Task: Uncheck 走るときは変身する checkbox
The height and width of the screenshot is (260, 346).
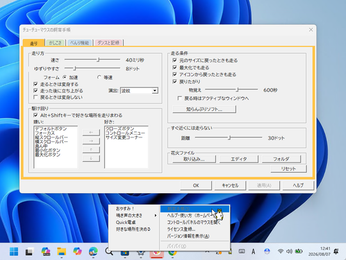Action: click(x=35, y=84)
